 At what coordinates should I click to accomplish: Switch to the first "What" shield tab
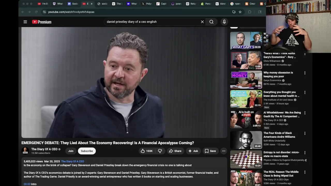(x=58, y=4)
